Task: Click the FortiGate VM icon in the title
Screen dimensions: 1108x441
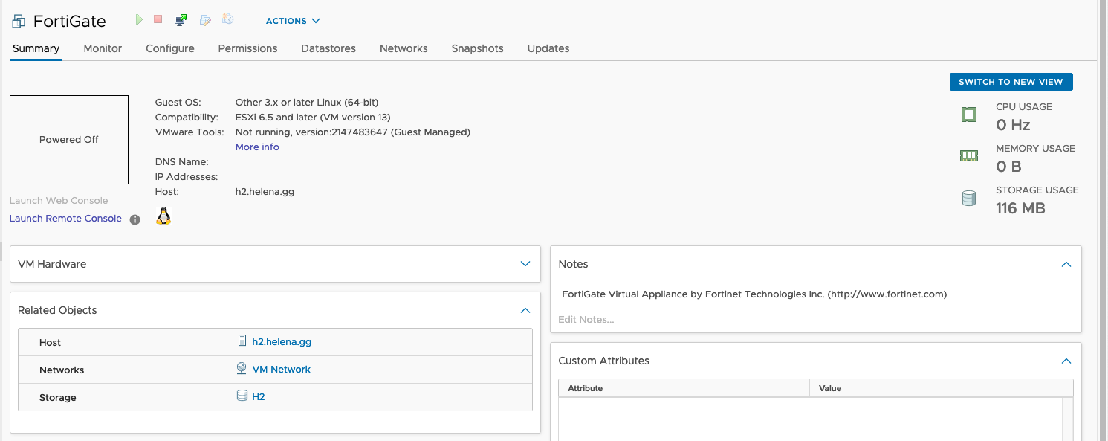Action: tap(19, 22)
